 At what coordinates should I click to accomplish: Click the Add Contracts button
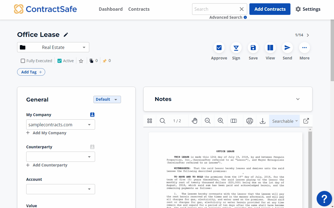(270, 9)
